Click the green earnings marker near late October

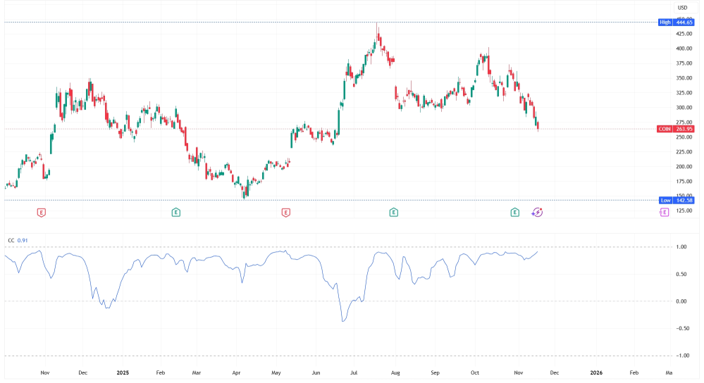coord(515,212)
